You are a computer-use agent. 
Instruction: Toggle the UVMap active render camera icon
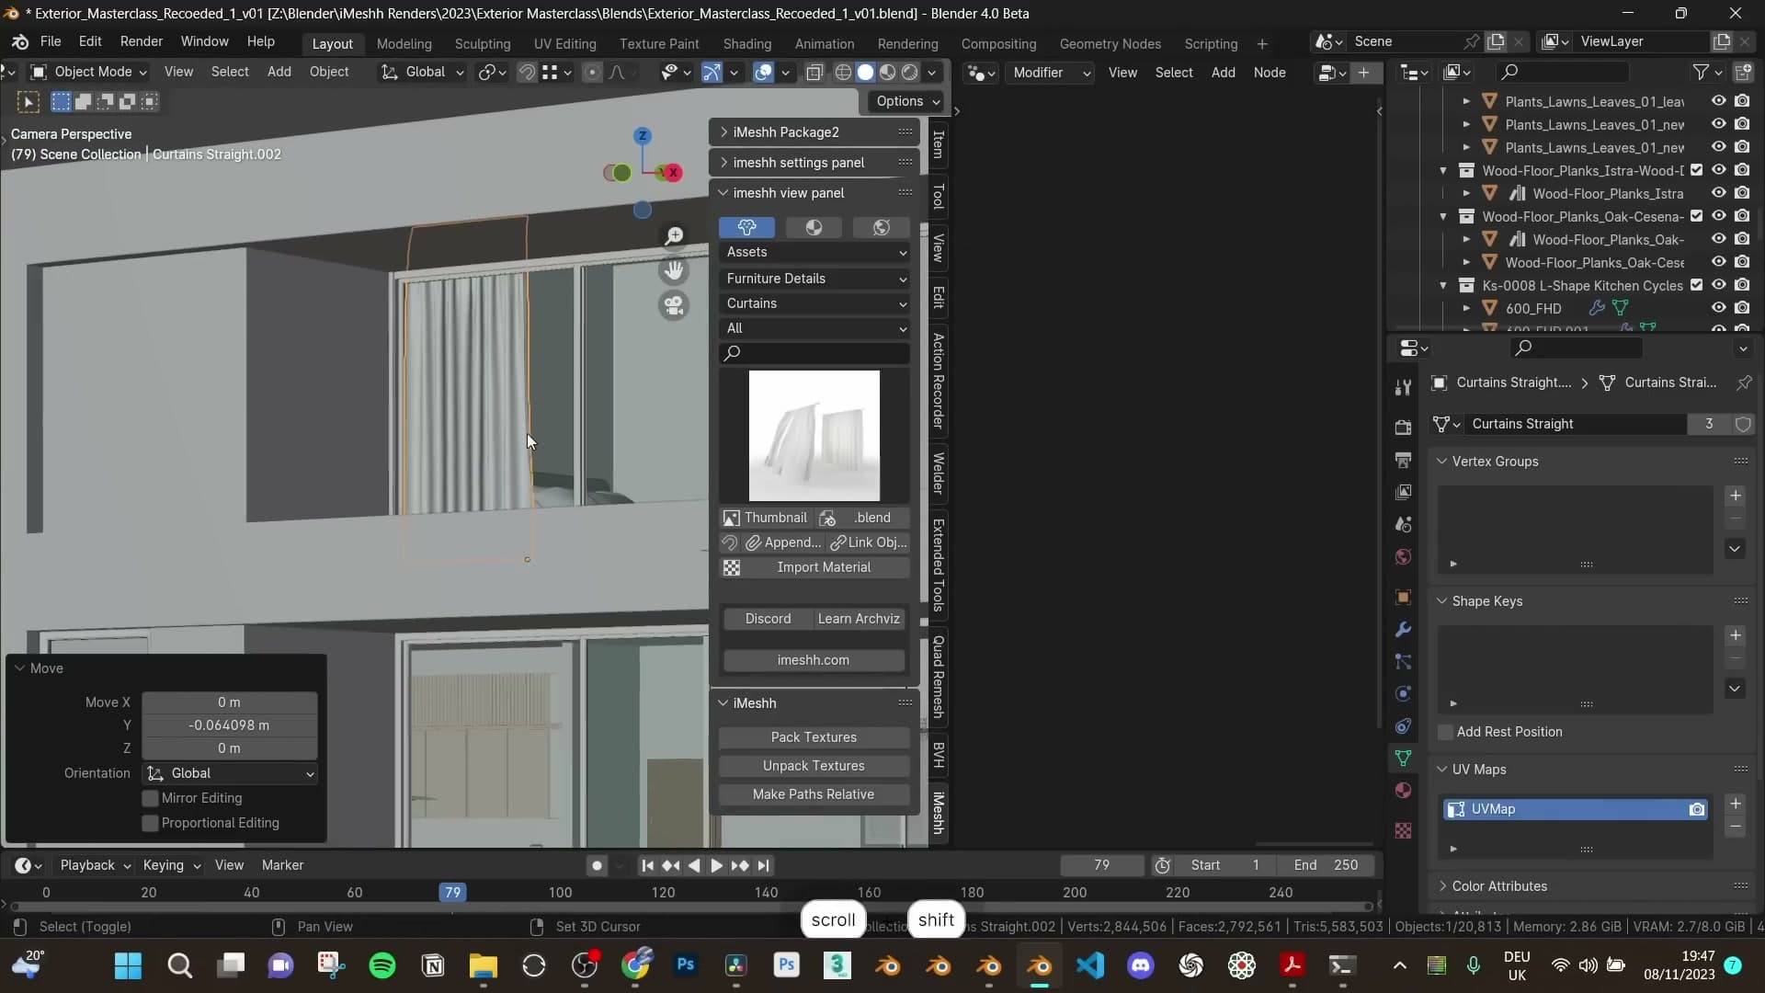[x=1696, y=809]
